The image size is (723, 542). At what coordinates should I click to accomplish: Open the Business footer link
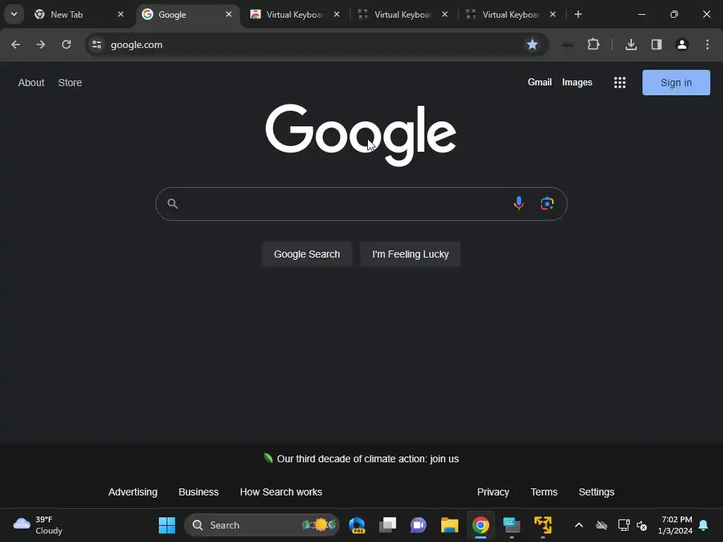point(198,492)
